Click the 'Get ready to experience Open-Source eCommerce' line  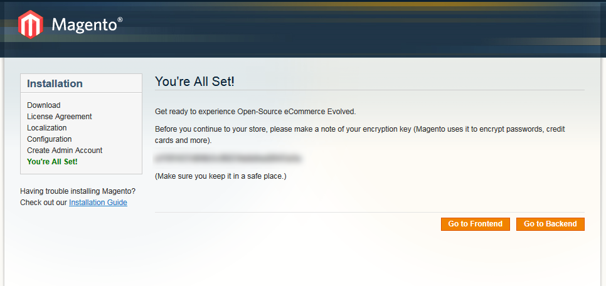coord(255,112)
